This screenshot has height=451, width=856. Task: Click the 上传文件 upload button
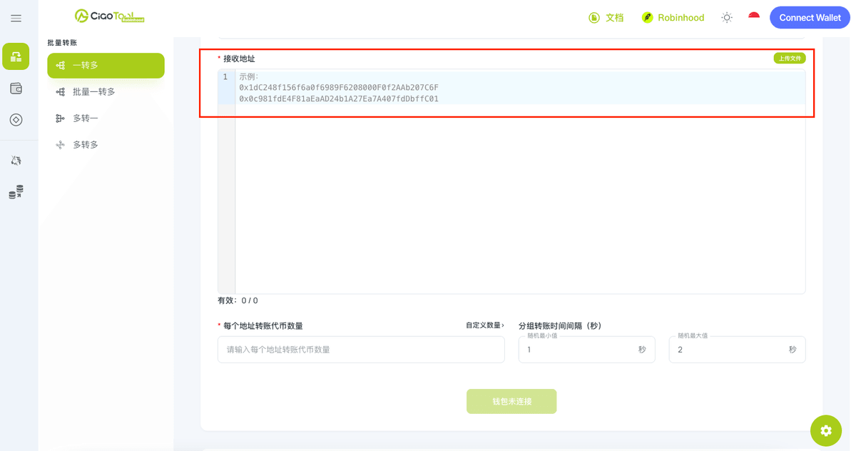(790, 59)
